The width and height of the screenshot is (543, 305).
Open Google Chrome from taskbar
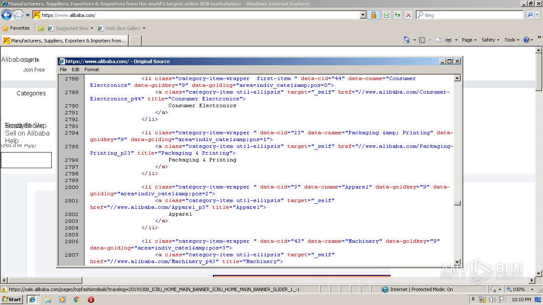77,299
